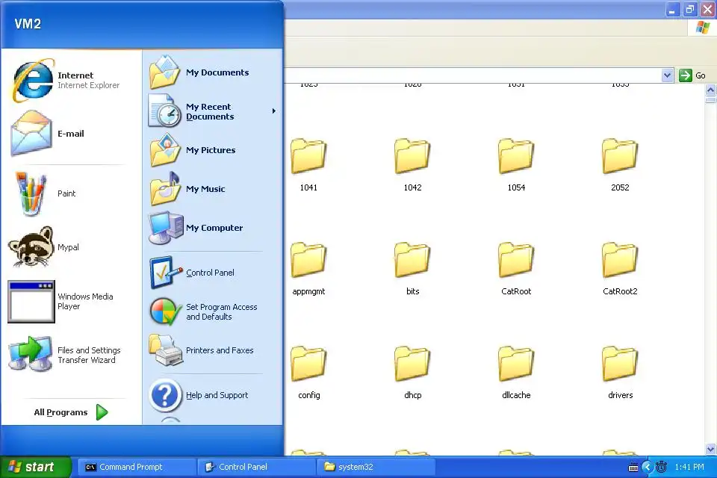Open Set Program Access and Defaults
This screenshot has height=478, width=717.
pyautogui.click(x=211, y=311)
